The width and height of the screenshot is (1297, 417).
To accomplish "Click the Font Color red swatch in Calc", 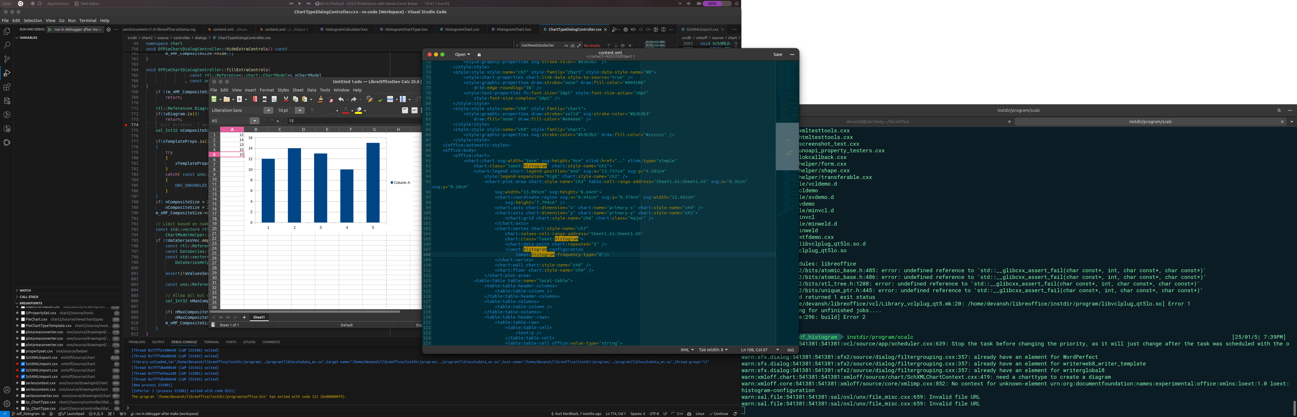I will point(346,111).
